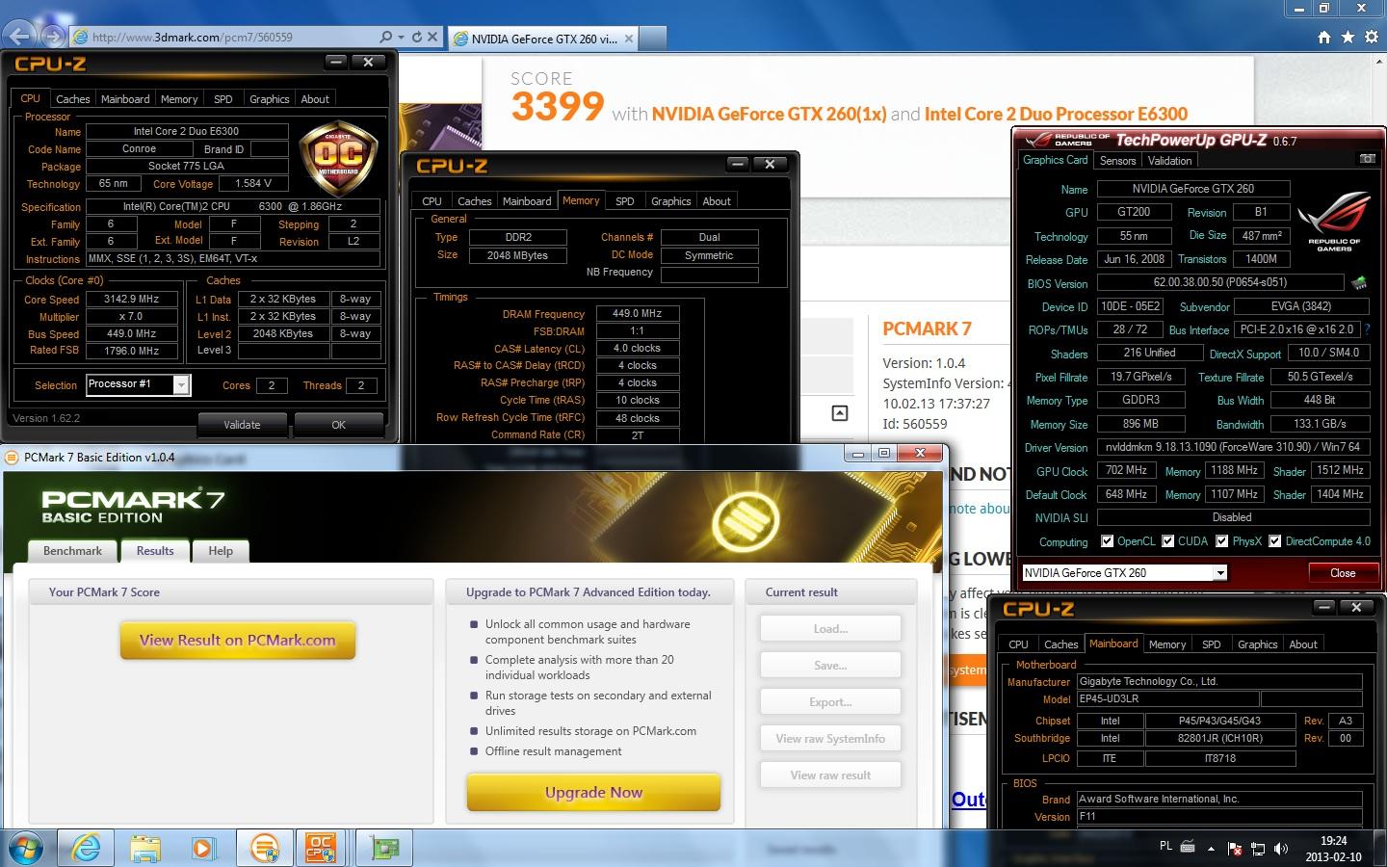The height and width of the screenshot is (867, 1387).
Task: Open the address bar search dropdown arrow
Action: 400,37
